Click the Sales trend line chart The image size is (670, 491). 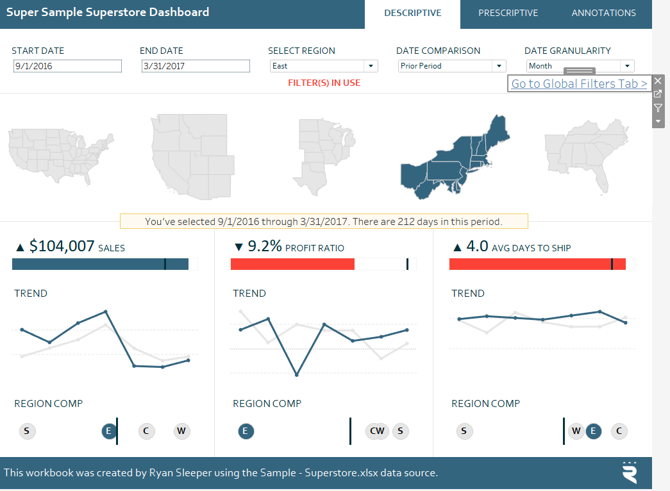click(x=106, y=339)
